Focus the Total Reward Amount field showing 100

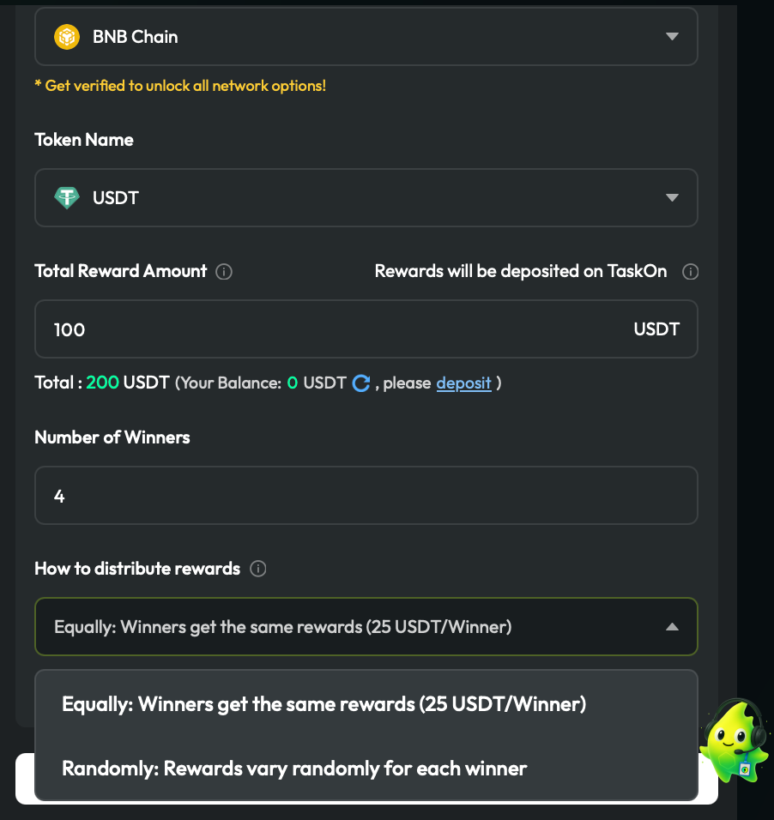(326, 329)
